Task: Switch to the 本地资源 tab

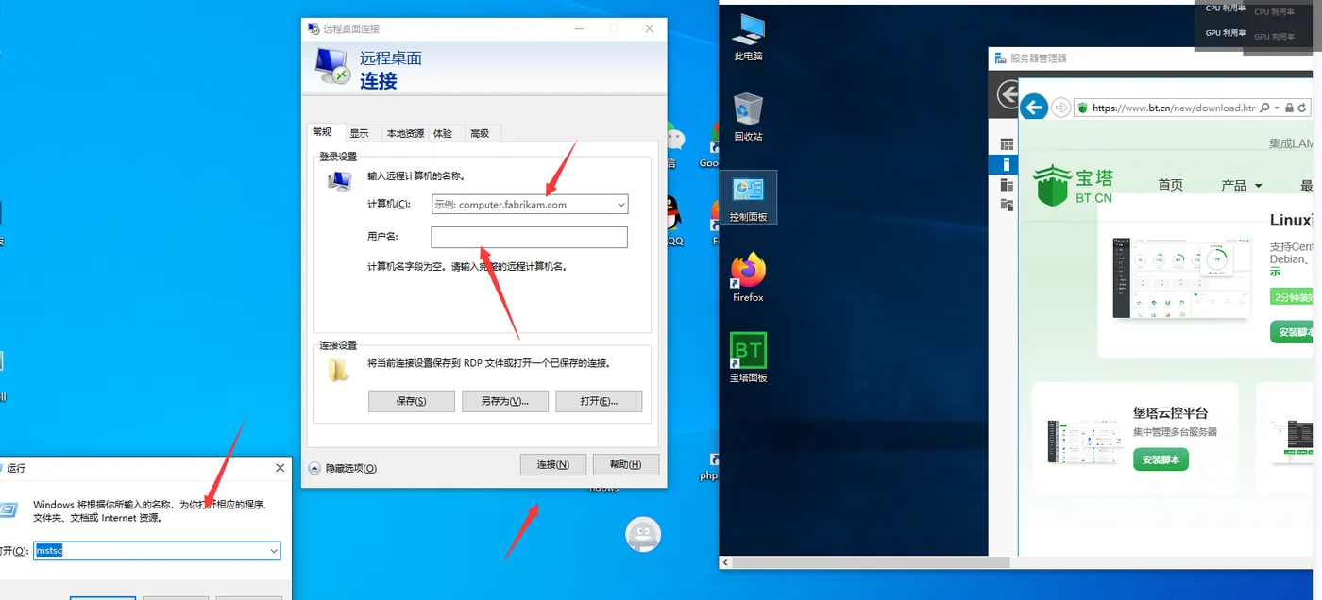Action: pyautogui.click(x=404, y=133)
